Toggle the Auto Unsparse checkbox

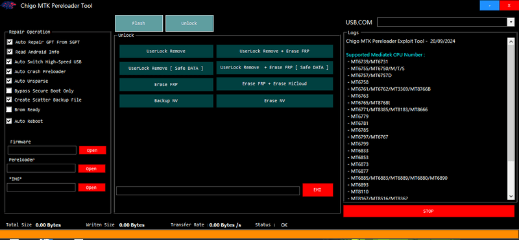pos(9,81)
